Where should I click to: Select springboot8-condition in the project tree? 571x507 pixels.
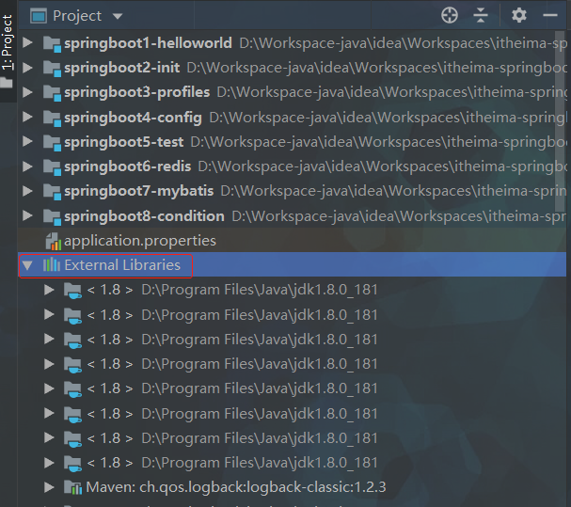click(144, 216)
